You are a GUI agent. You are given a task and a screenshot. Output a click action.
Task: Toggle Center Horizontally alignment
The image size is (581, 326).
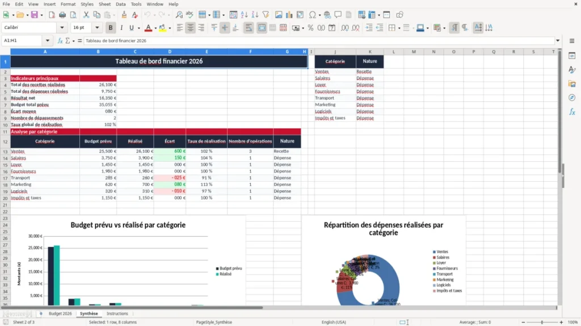191,28
